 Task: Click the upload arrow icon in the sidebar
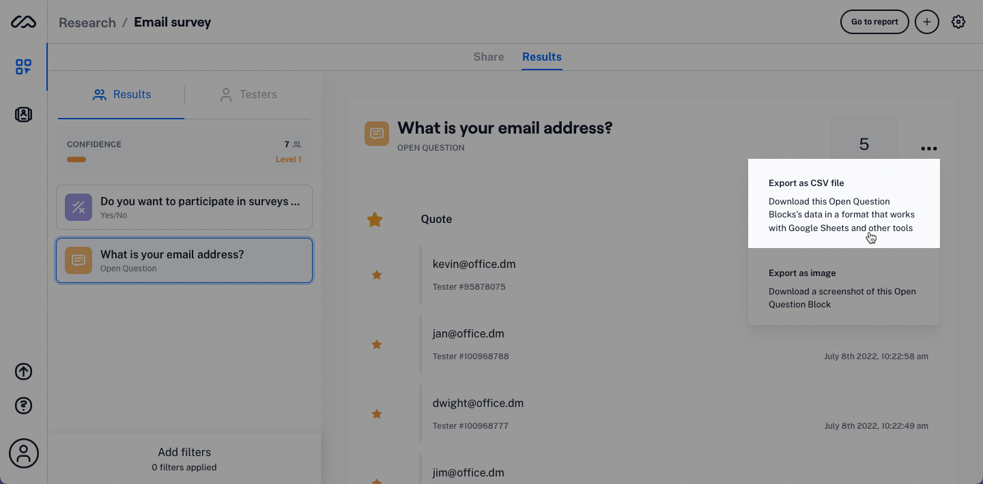pyautogui.click(x=23, y=372)
